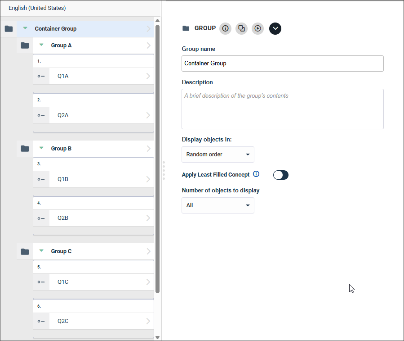Image resolution: width=404 pixels, height=341 pixels.
Task: Open Group C via right chevron
Action: (148, 251)
